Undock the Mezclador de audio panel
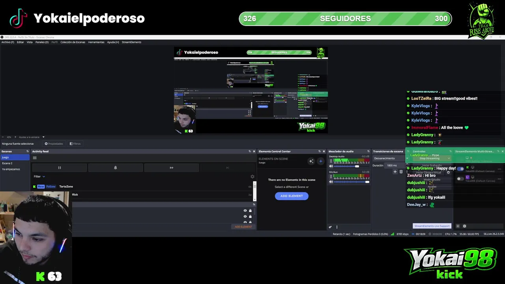This screenshot has height=284, width=505. [x=368, y=151]
